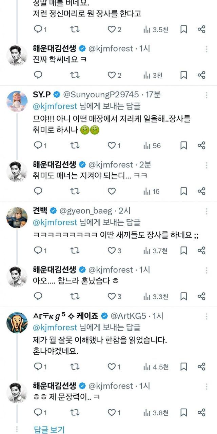217x434 pixels.
Task: Open SY.P profile avatar
Action: (17, 101)
